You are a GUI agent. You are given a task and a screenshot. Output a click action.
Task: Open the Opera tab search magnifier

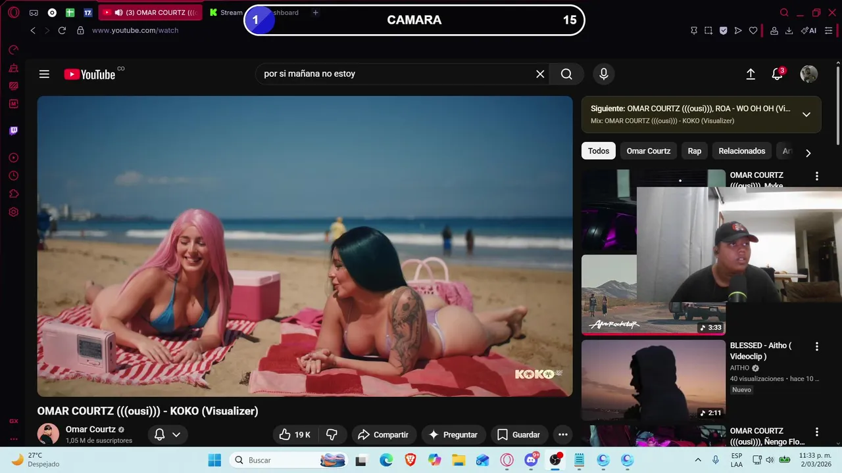click(x=784, y=12)
